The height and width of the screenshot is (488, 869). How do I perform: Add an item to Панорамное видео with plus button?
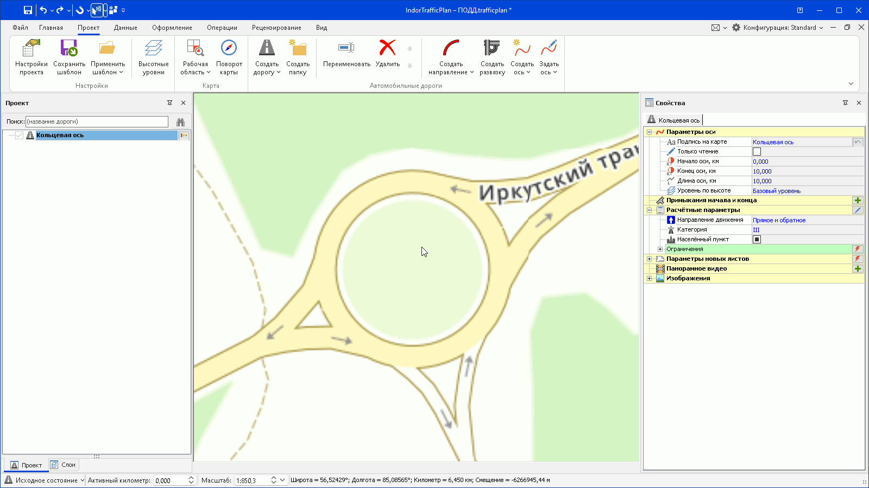point(858,268)
